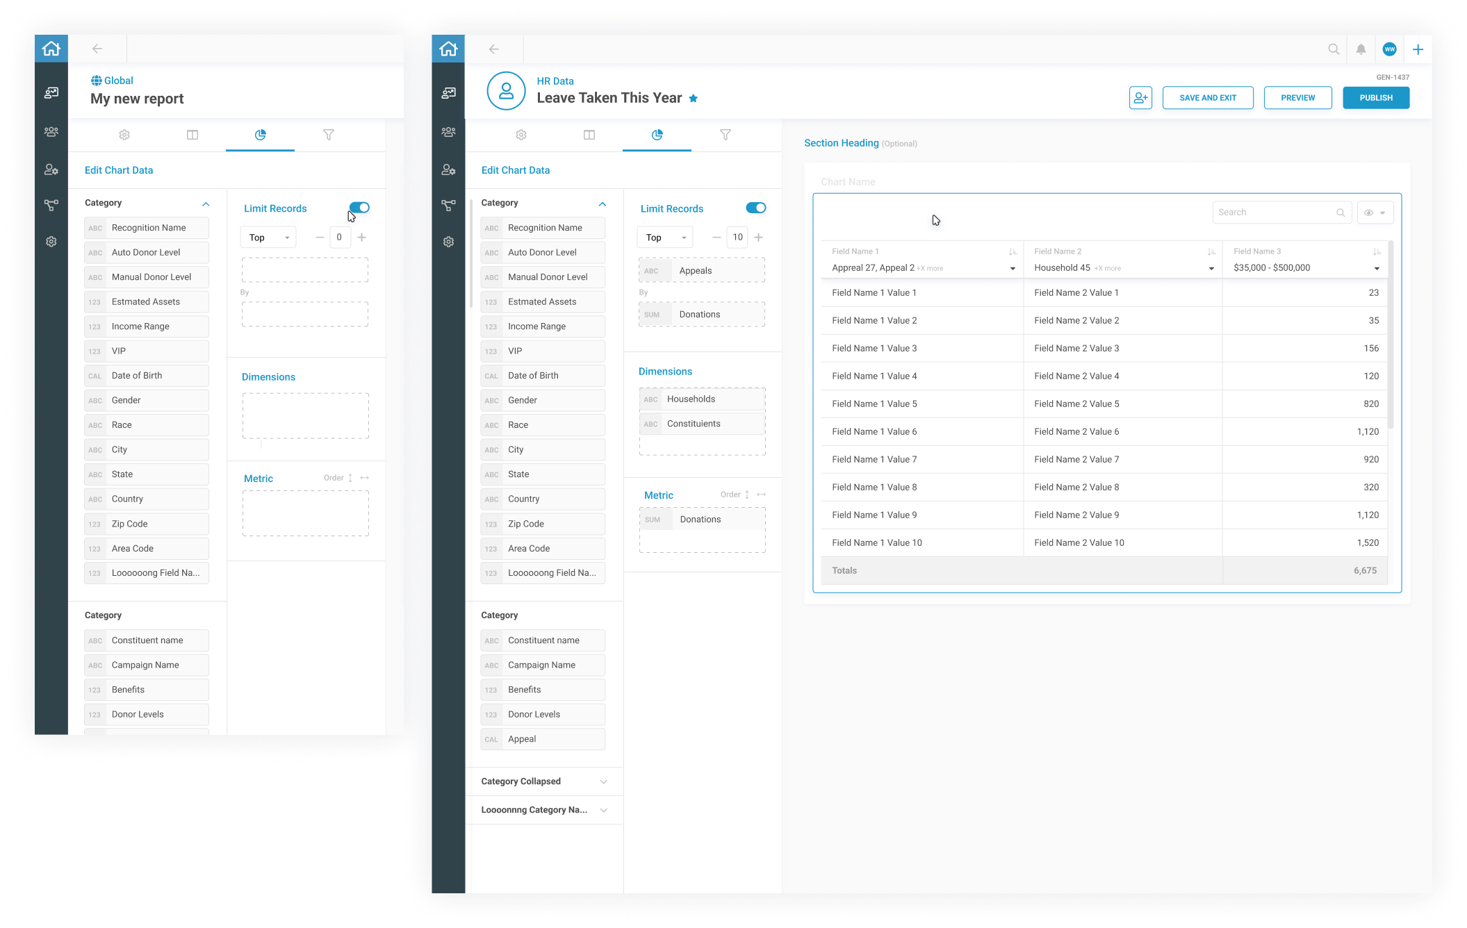The height and width of the screenshot is (928, 1467).
Task: Click the plus icon in top right corner
Action: coord(1418,49)
